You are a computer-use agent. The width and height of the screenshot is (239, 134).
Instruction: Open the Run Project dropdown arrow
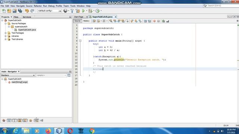(x=87, y=11)
